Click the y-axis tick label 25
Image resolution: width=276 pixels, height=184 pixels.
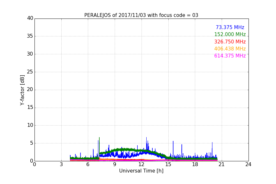[x=30, y=72]
